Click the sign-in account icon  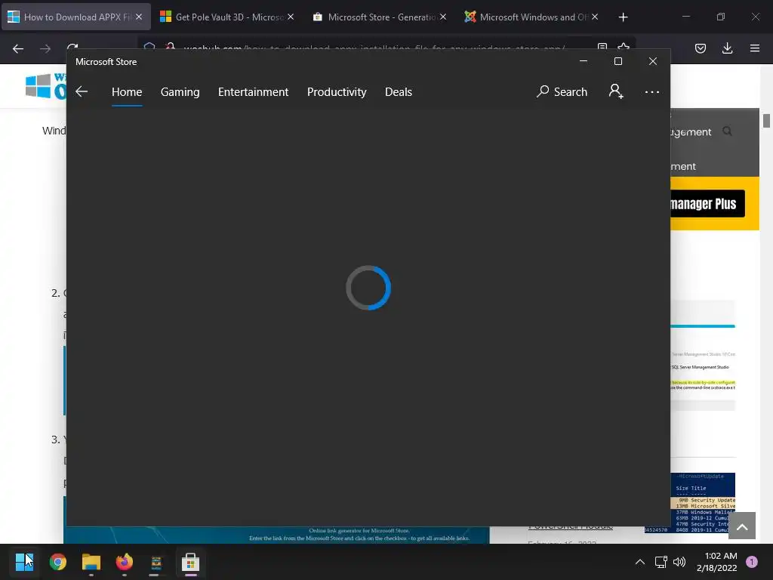616,91
